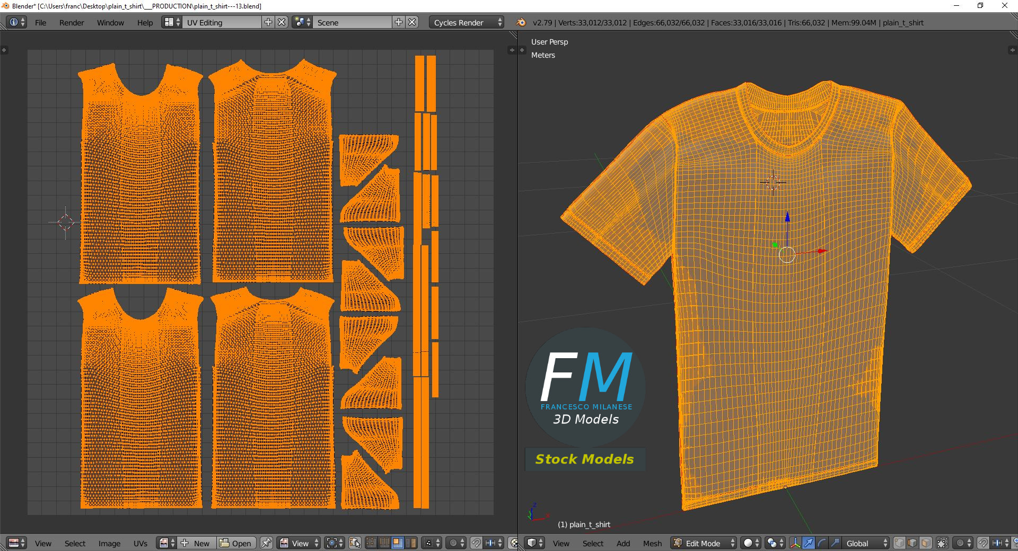Viewport: 1018px width, 551px height.
Task: Open the Mesh menu
Action: coord(652,544)
